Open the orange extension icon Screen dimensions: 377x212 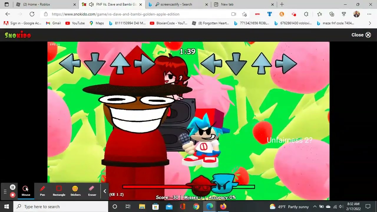click(282, 14)
